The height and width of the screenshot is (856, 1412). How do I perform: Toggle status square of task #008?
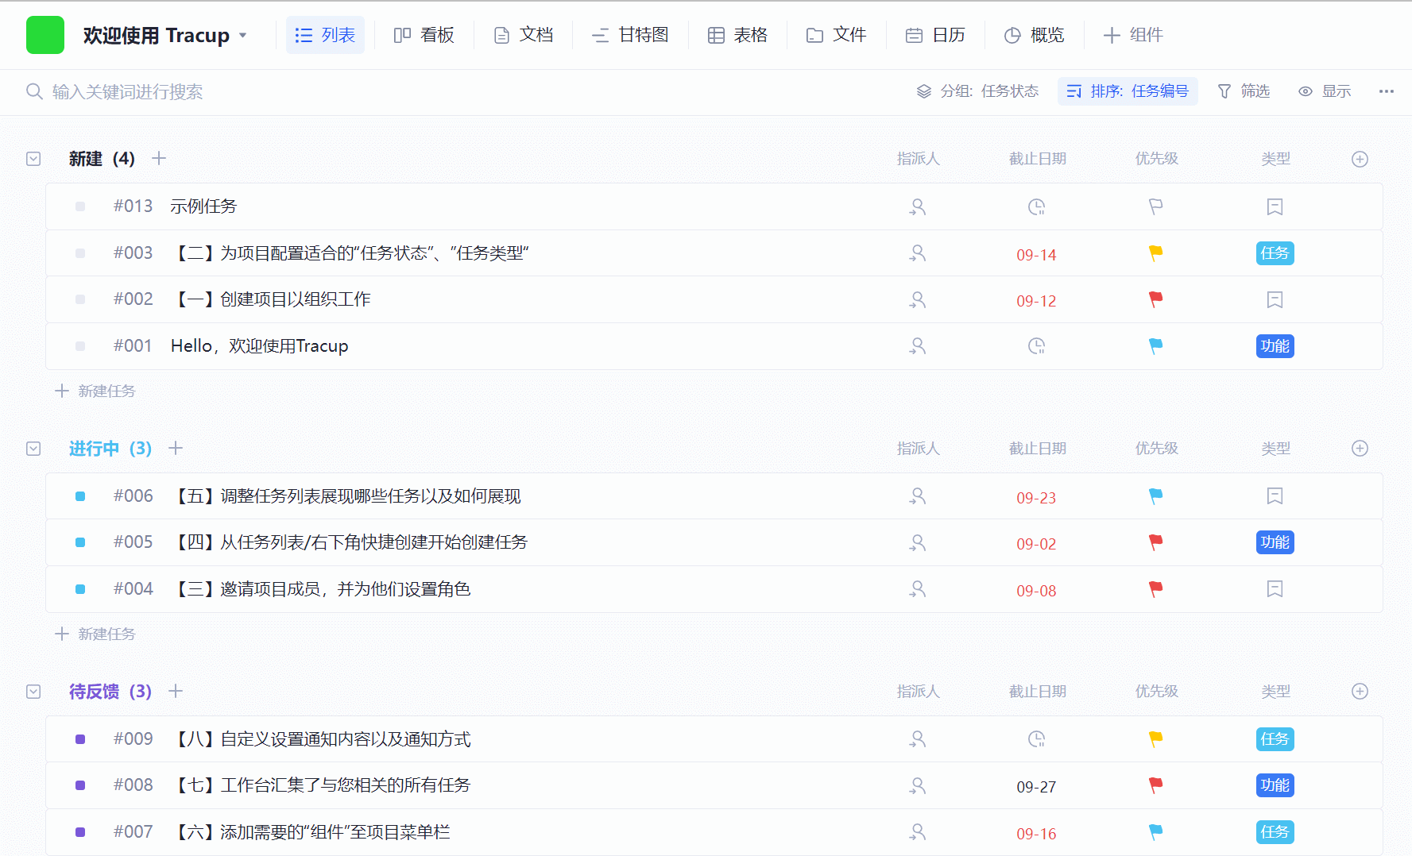(x=80, y=785)
